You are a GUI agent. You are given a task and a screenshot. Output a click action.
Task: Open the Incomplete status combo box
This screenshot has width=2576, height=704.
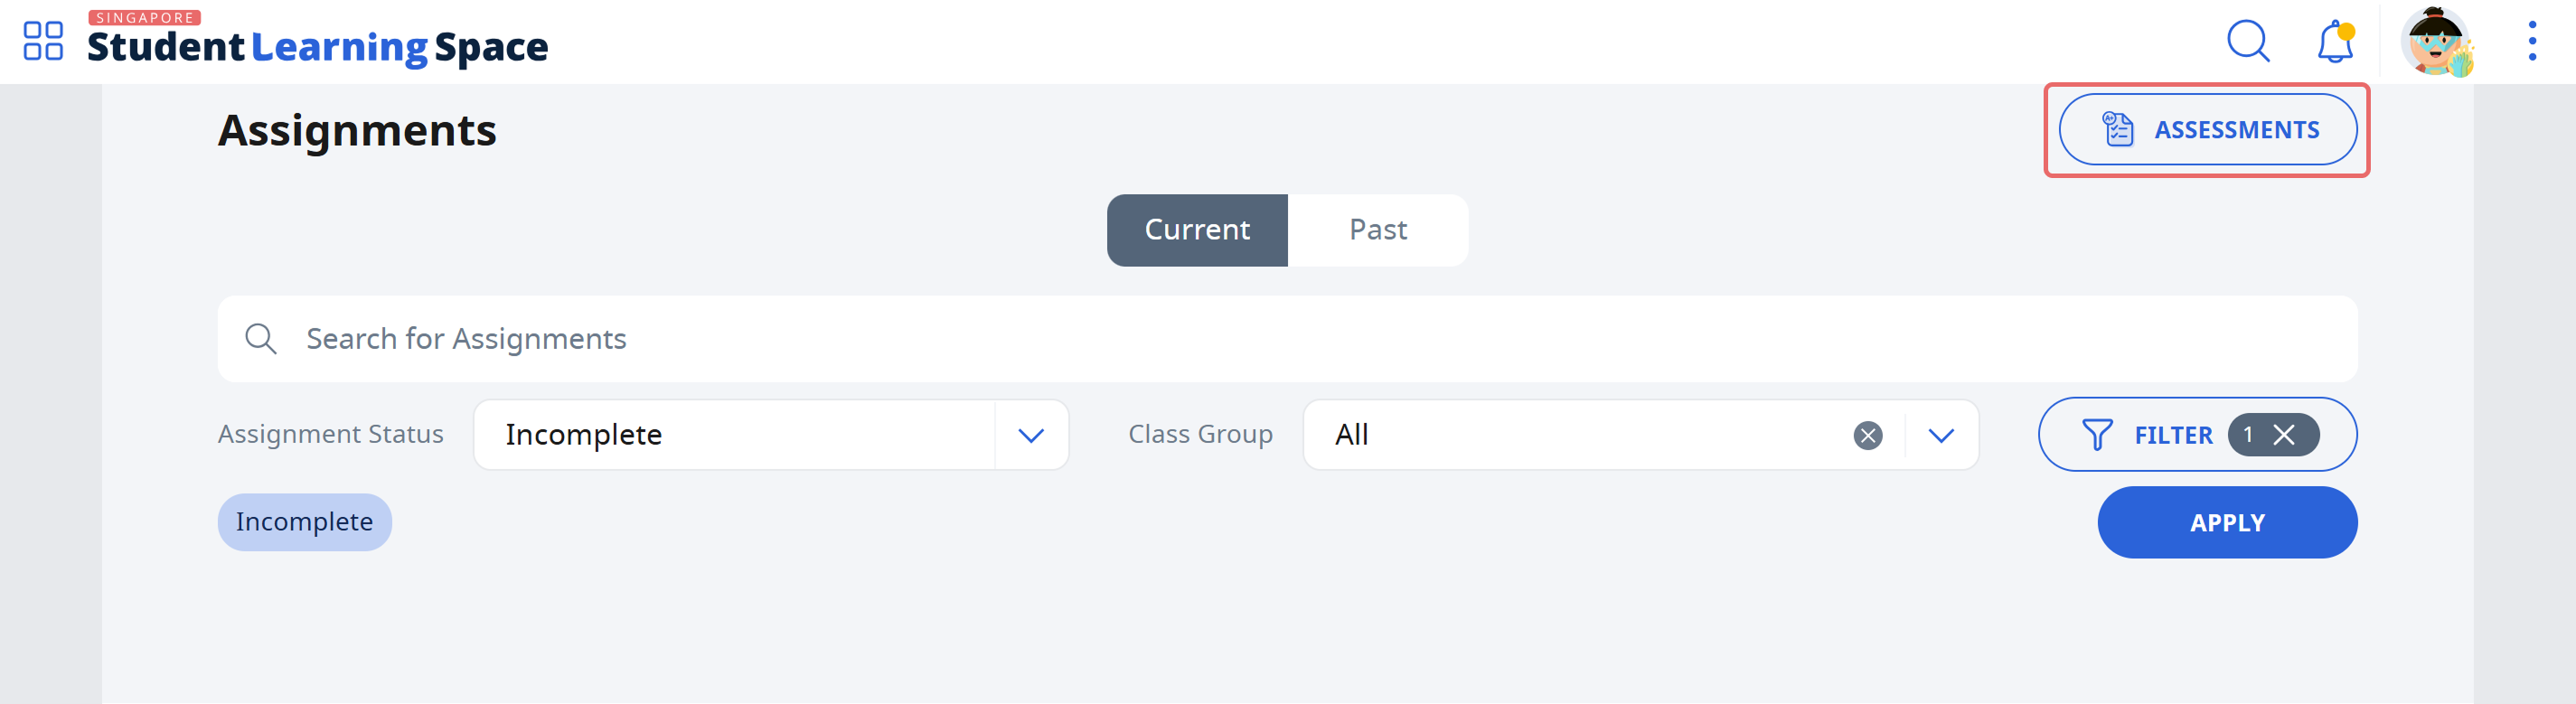[771, 435]
